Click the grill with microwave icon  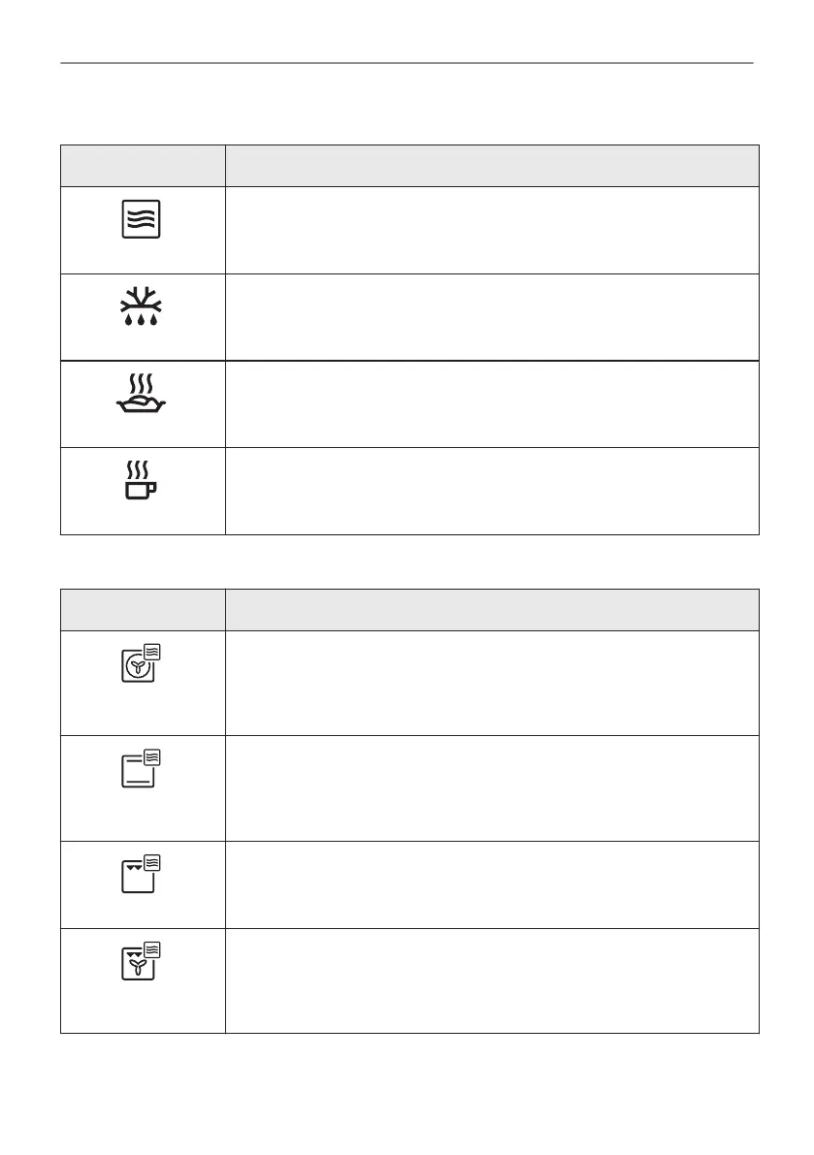[x=141, y=874]
